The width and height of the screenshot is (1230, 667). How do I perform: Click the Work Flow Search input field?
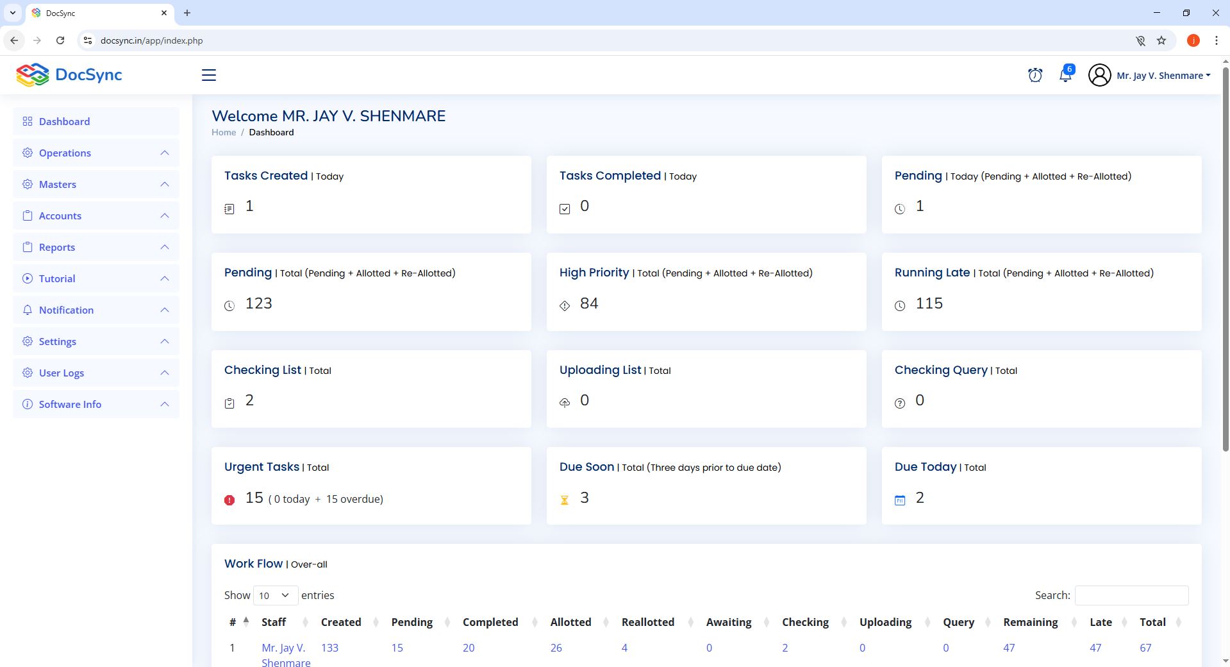click(x=1131, y=595)
